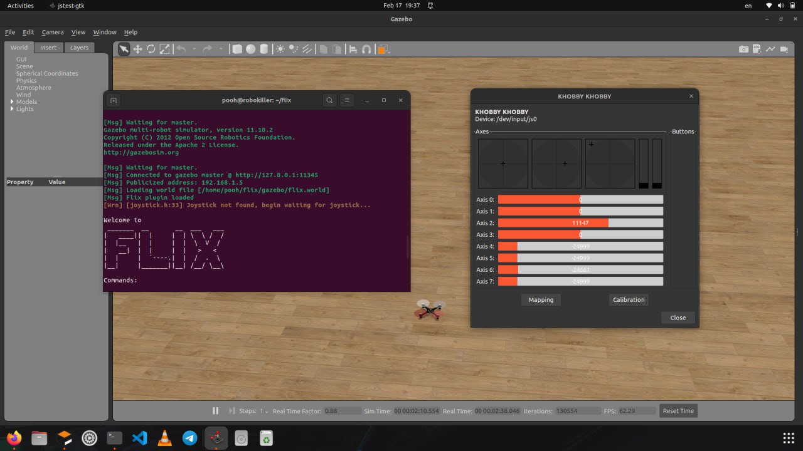Open the redo history dropdown arrow
Viewport: 803px width, 451px height.
pos(221,49)
